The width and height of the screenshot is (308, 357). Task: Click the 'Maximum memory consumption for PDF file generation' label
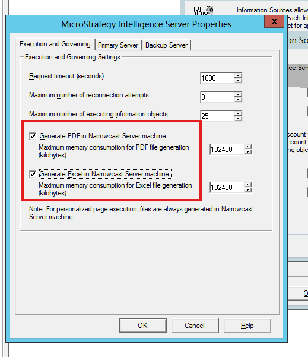point(114,151)
